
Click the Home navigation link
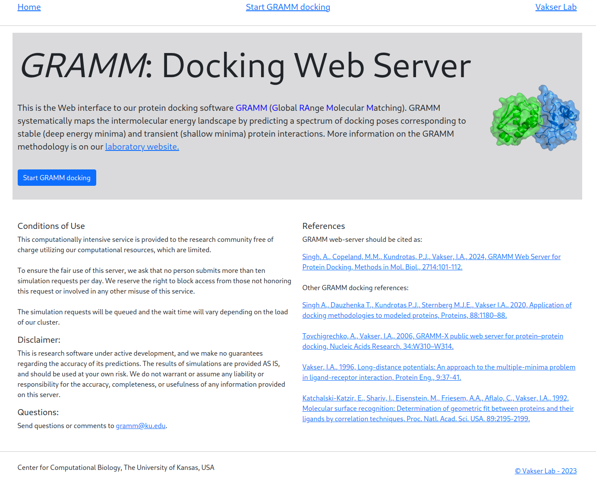29,7
